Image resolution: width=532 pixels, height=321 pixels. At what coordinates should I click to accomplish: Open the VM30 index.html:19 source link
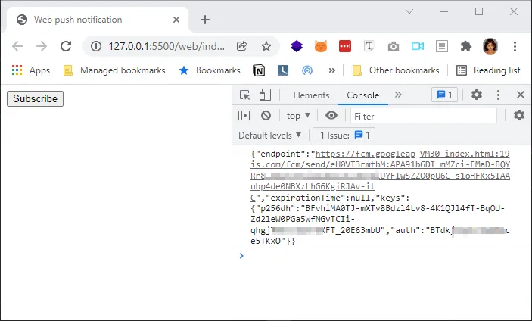(x=465, y=154)
